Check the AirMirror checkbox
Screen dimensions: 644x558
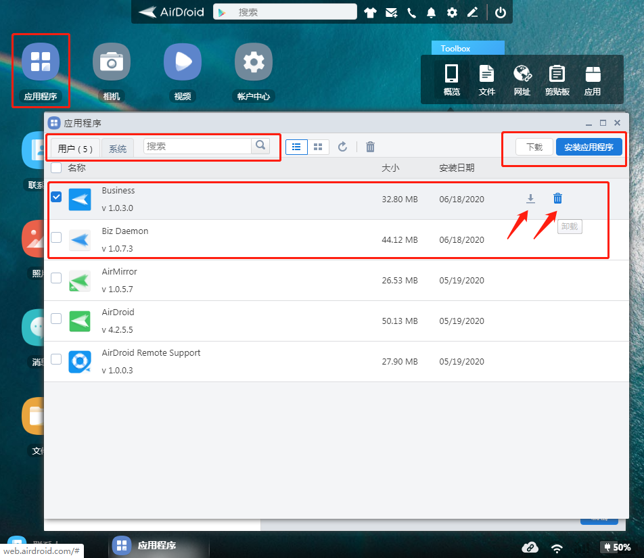56,278
